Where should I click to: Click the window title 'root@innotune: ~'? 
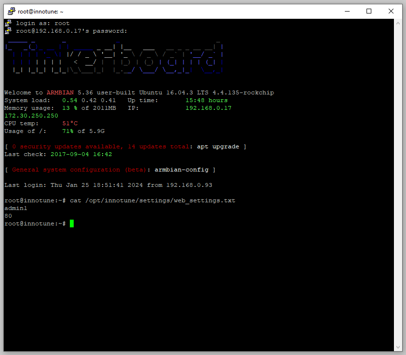(40, 12)
